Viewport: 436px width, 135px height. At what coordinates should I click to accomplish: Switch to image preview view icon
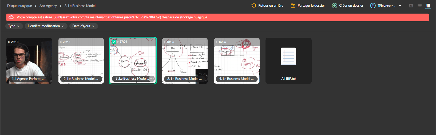[411, 6]
